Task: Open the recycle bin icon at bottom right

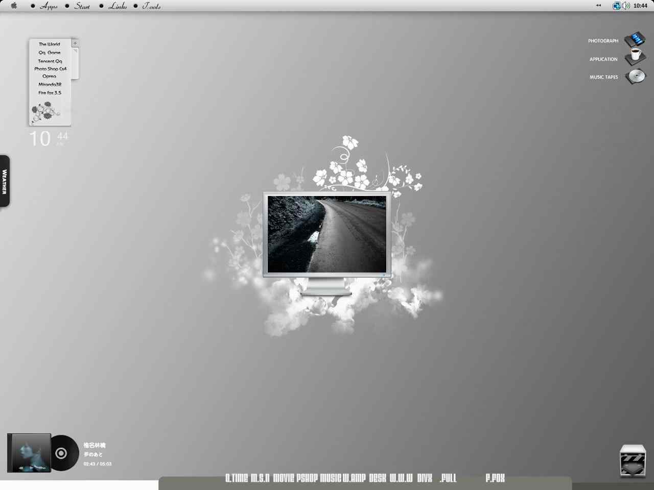Action: pos(633,461)
